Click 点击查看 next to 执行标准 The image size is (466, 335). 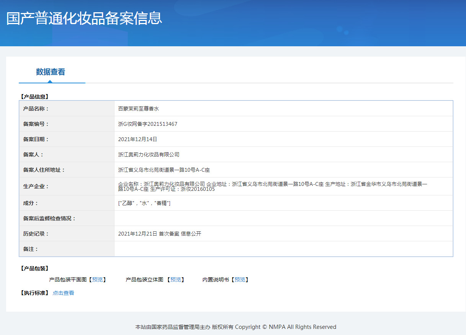63,293
